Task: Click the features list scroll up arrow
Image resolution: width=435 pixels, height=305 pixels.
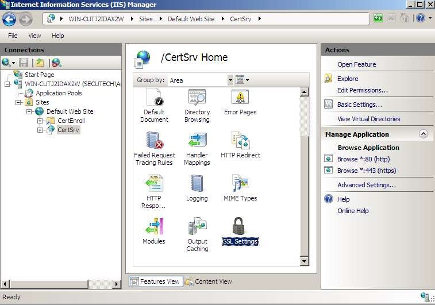Action: click(x=305, y=92)
